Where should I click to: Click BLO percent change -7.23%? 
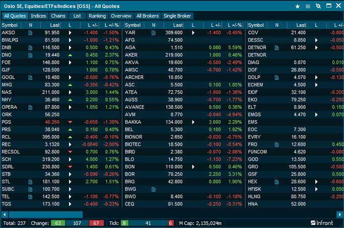234,159
